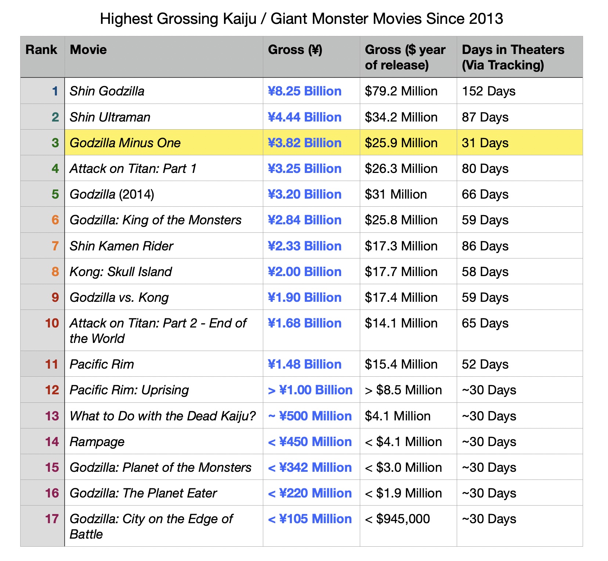Select the '$17.7 Million' dollar cell

tap(408, 271)
